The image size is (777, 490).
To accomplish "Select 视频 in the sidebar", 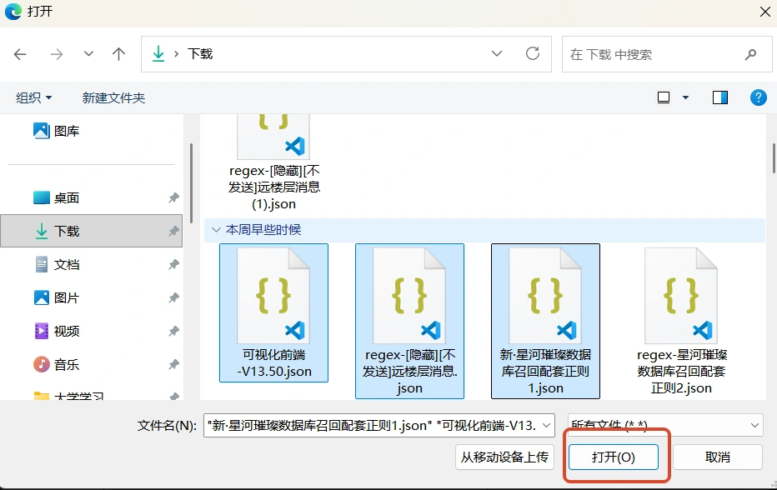I will pyautogui.click(x=92, y=331).
